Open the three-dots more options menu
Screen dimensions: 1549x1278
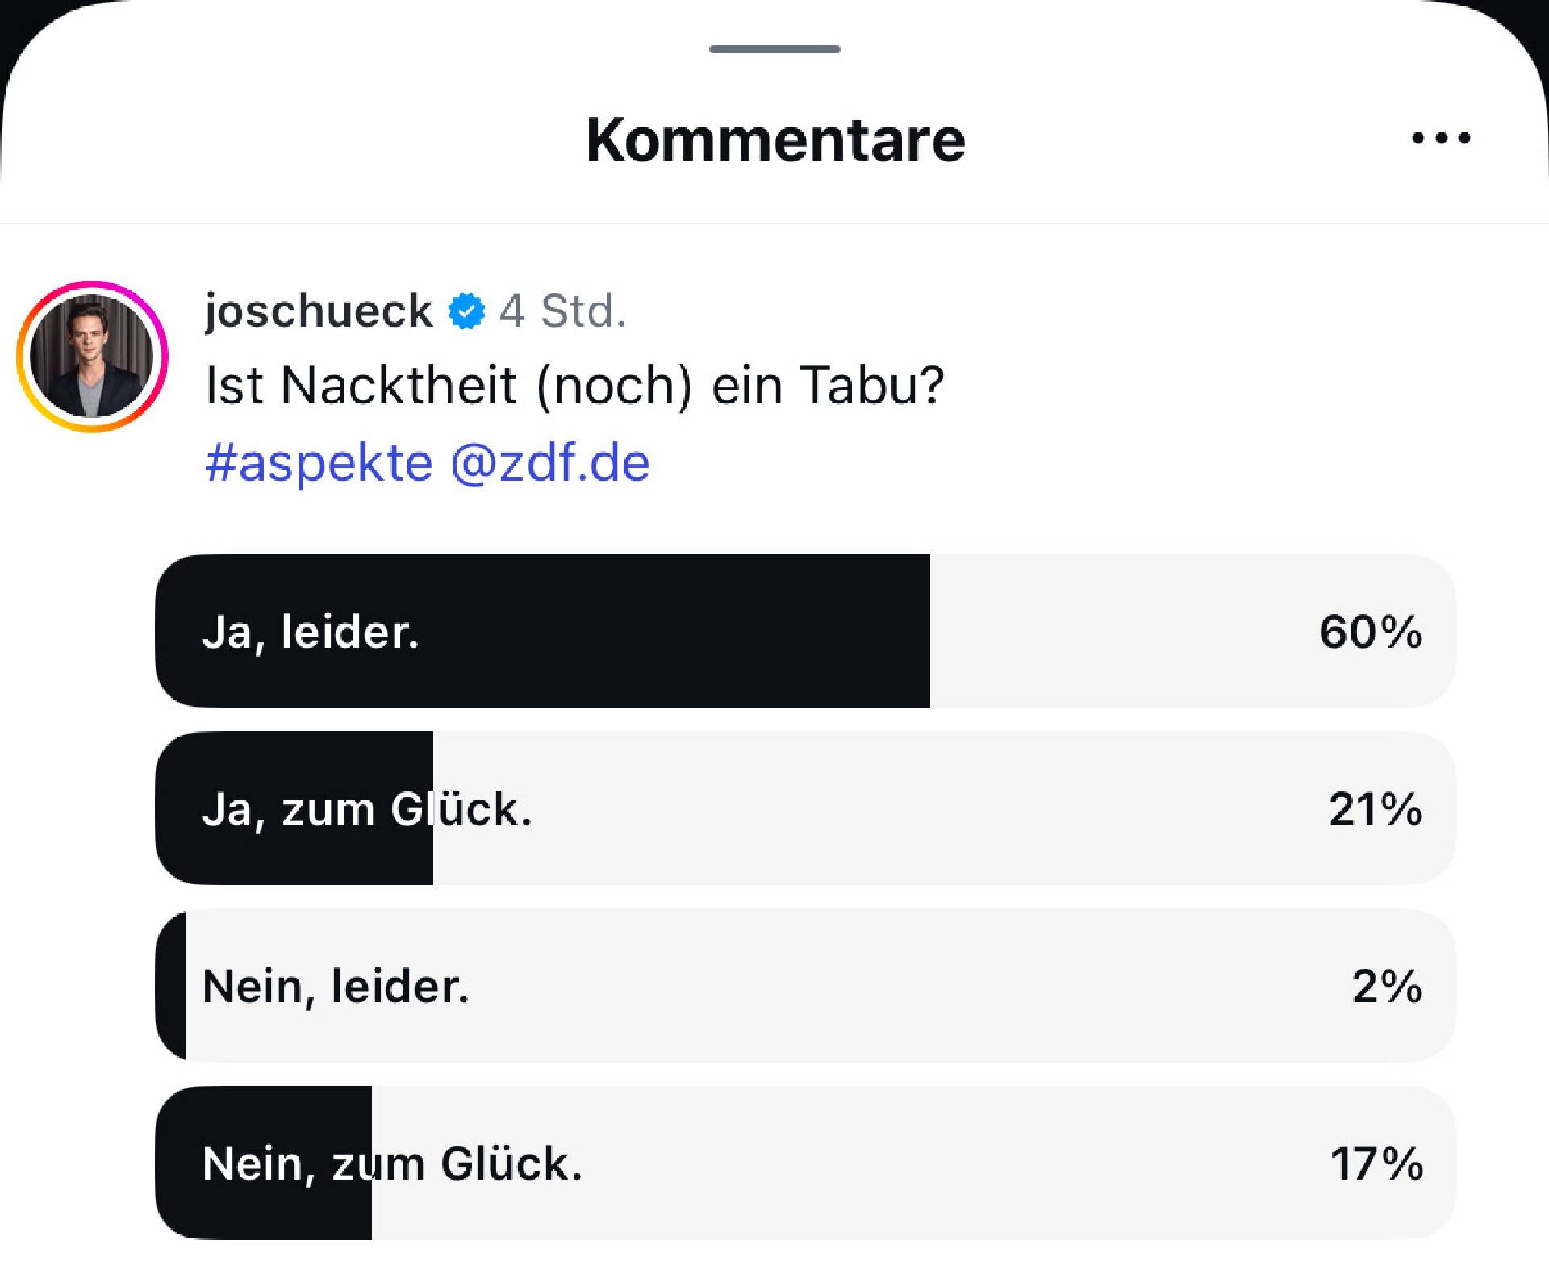1441,138
